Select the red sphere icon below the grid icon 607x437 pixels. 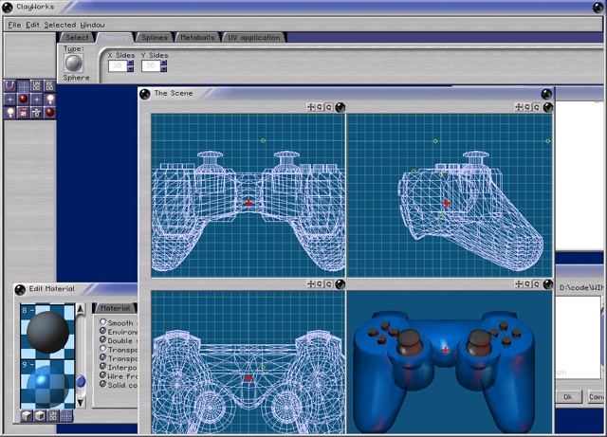click(x=23, y=100)
